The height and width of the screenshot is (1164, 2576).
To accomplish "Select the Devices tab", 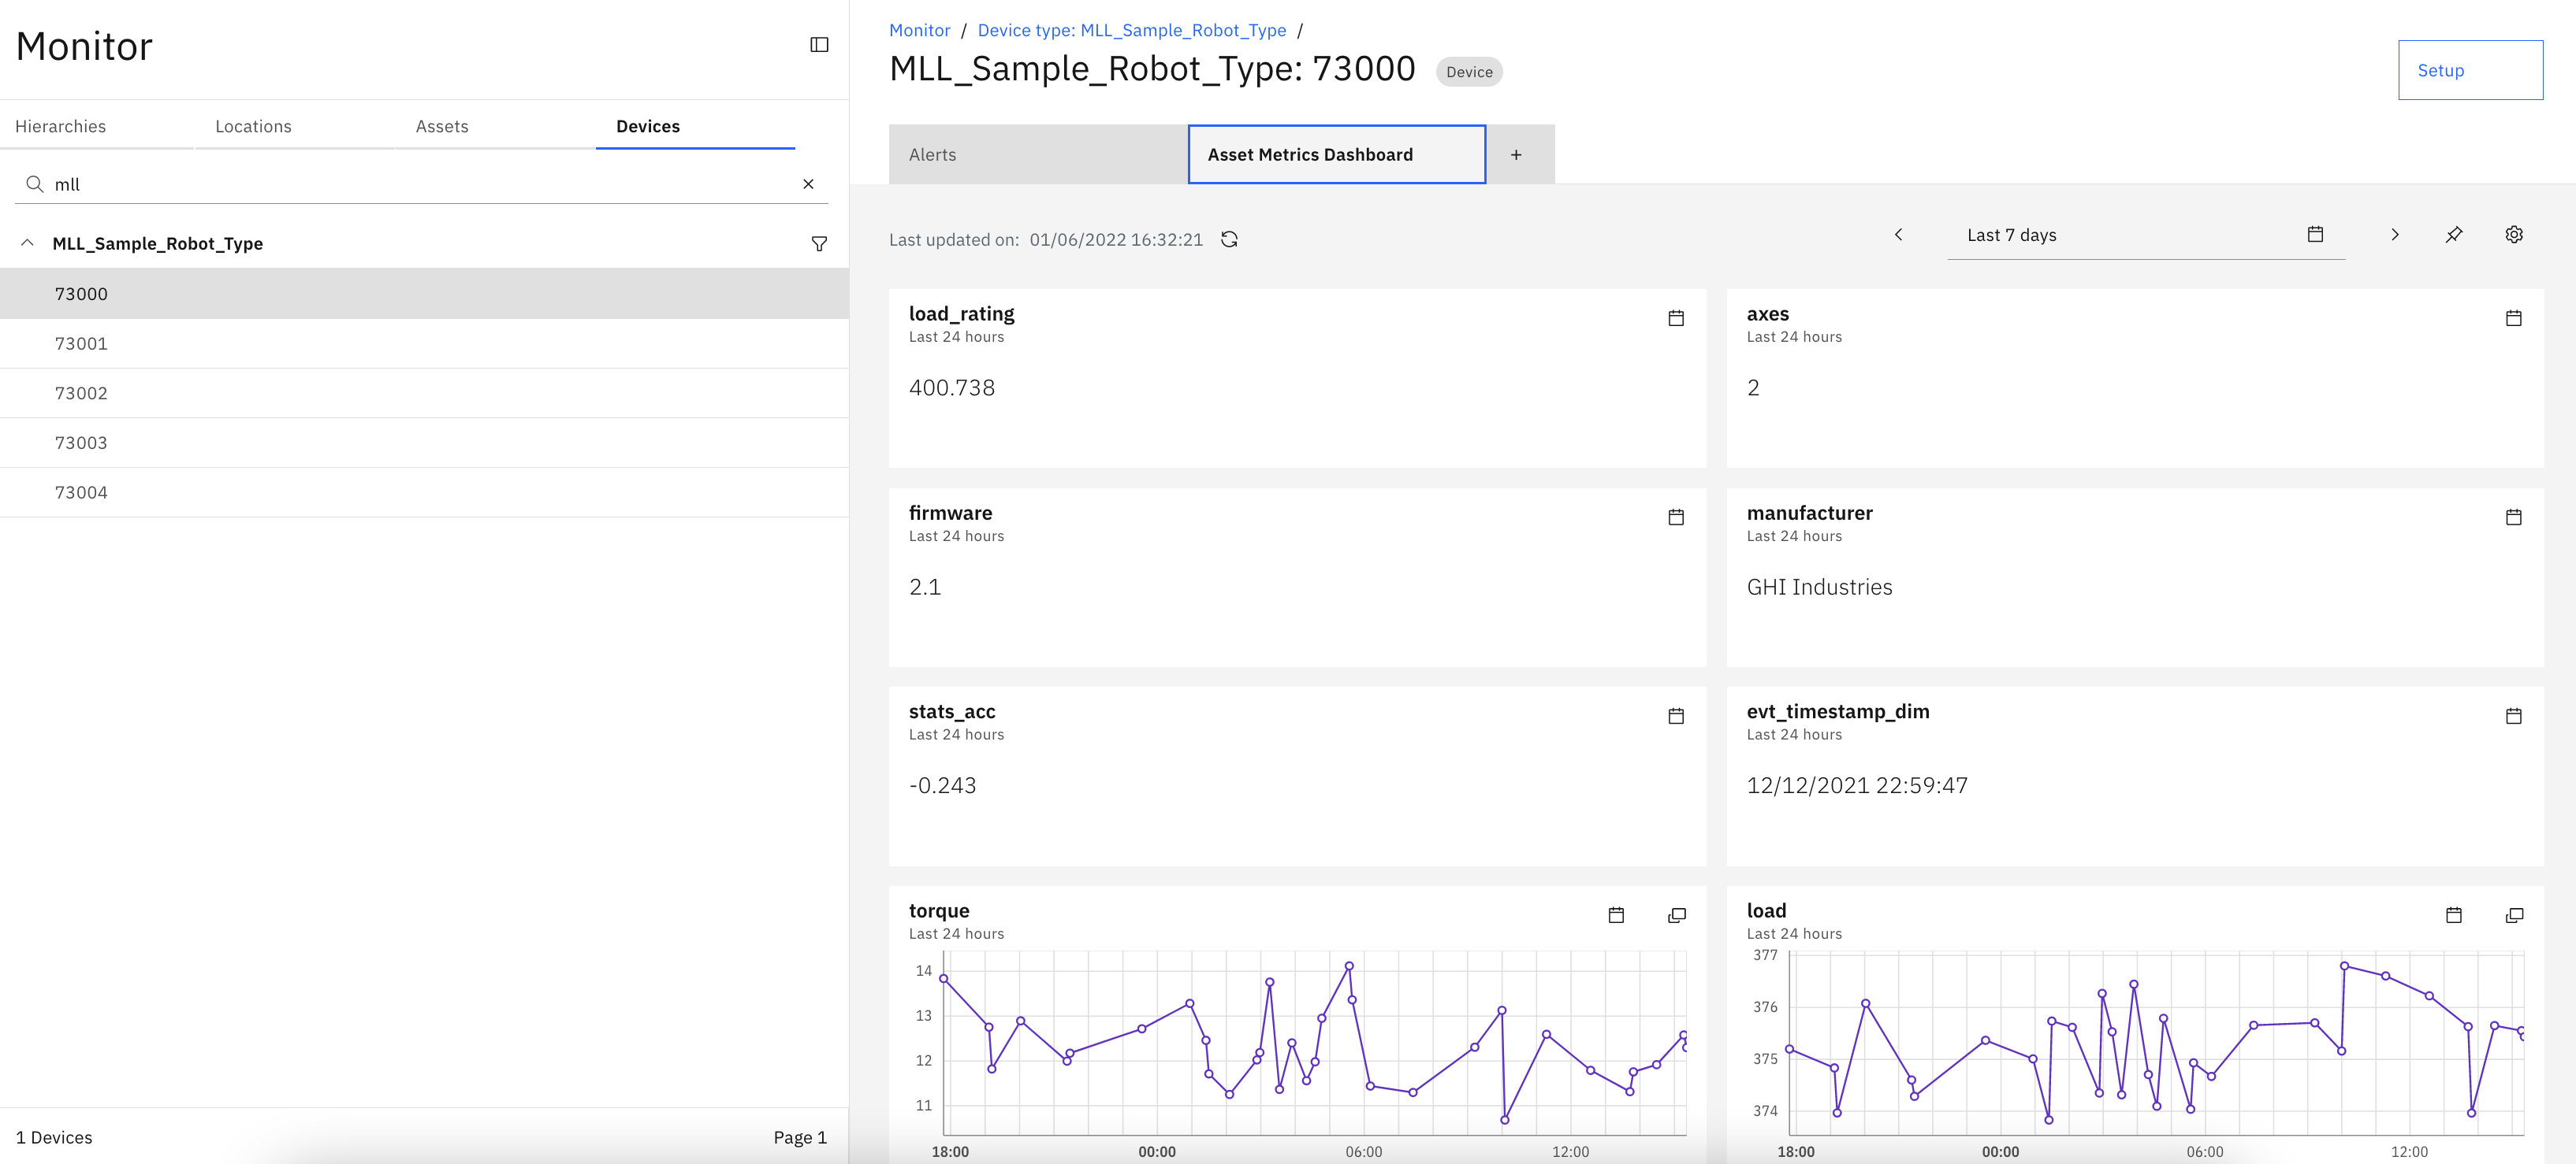I will (695, 127).
